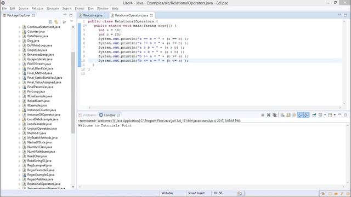Click editor horizontal scroll right arrow
This screenshot has width=351, height=197.
click(x=340, y=108)
